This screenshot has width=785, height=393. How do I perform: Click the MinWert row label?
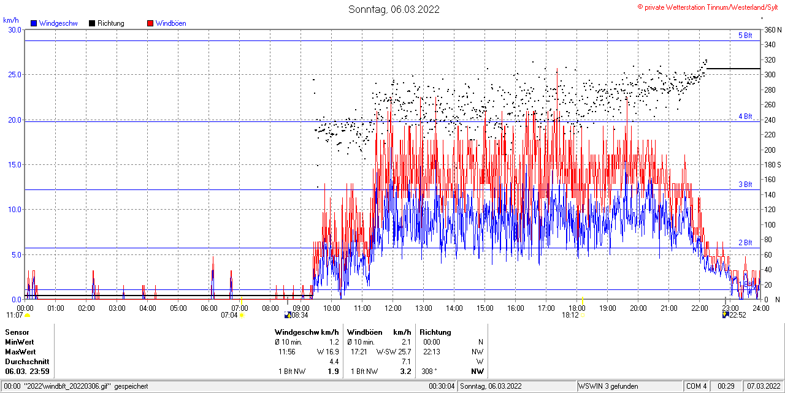pyautogui.click(x=20, y=342)
